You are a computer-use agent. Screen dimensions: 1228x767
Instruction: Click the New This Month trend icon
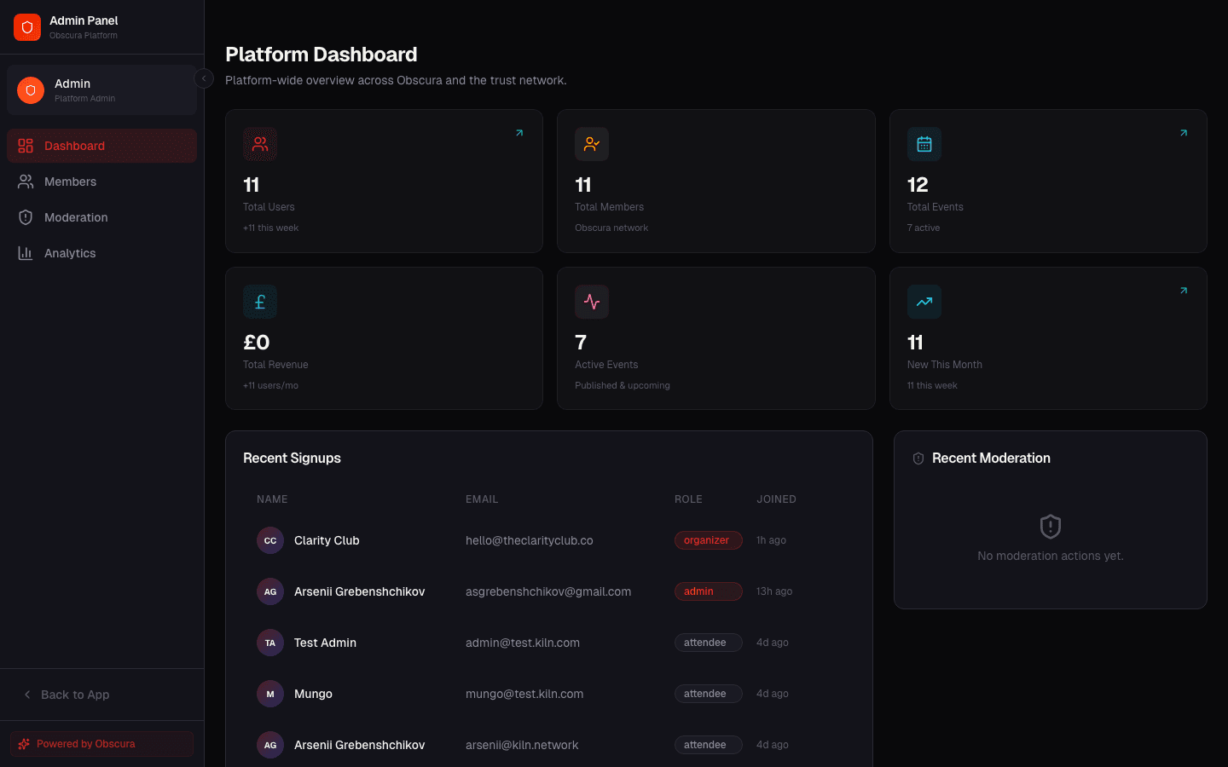[x=924, y=302]
